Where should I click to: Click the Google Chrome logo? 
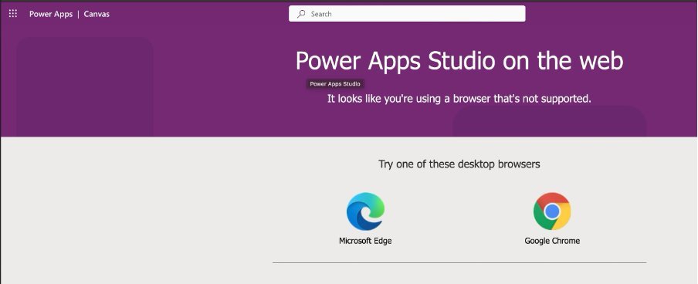pyautogui.click(x=552, y=211)
